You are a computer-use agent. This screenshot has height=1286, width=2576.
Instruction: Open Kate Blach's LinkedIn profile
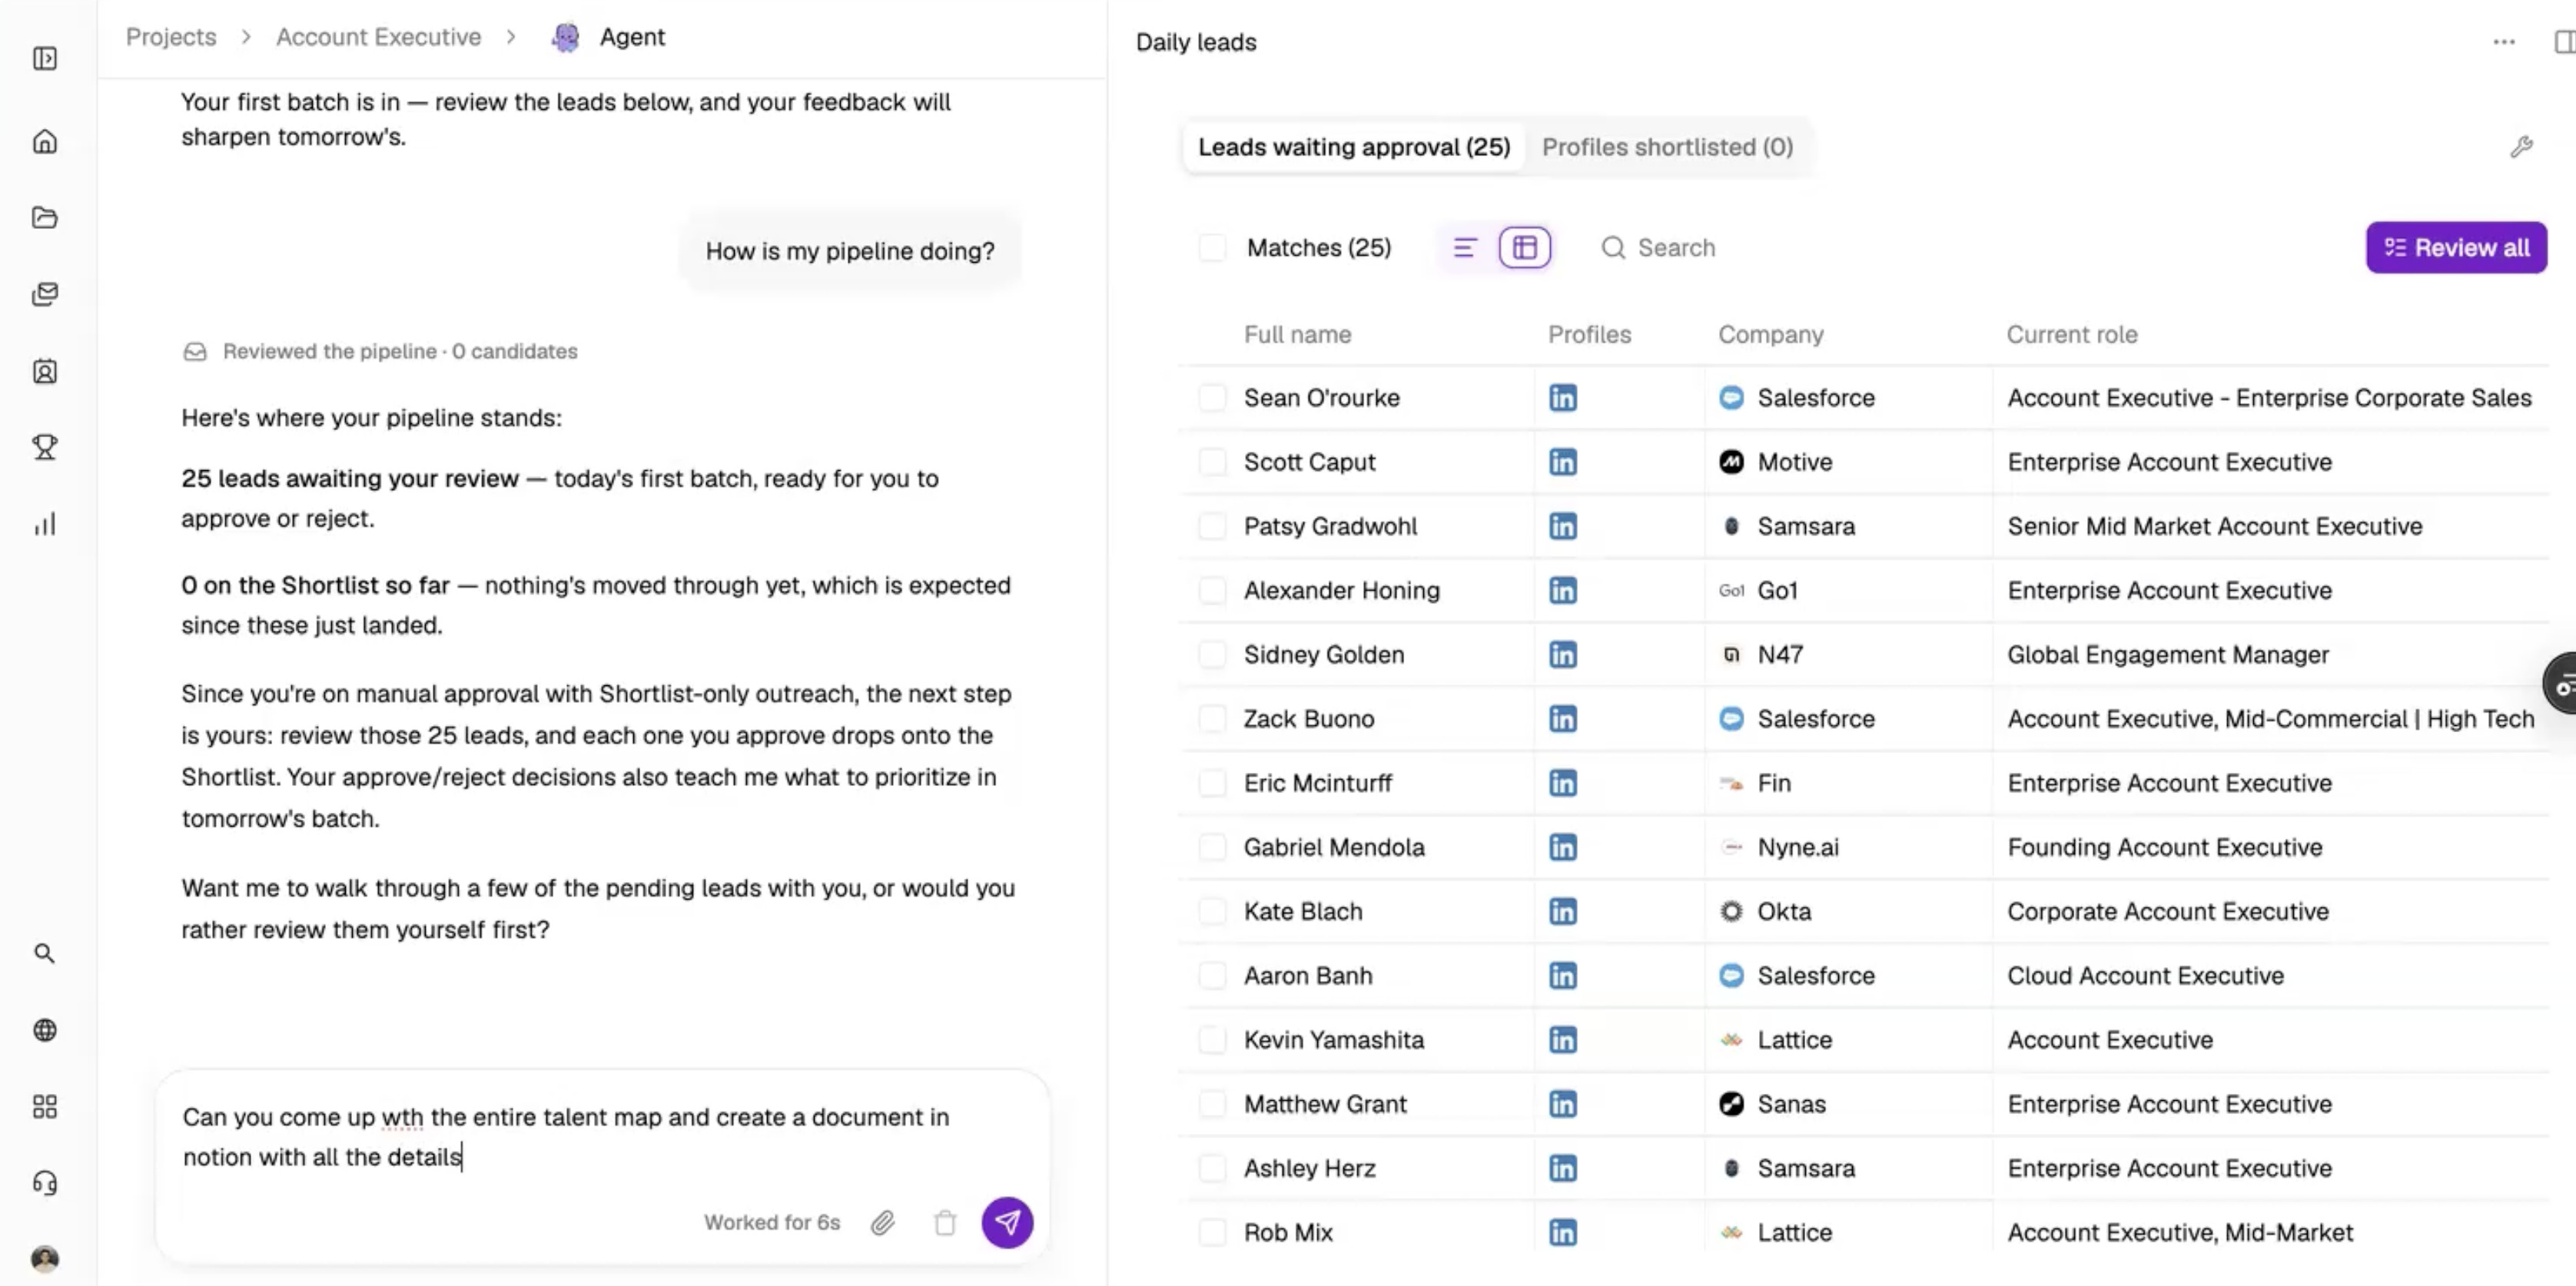1563,911
